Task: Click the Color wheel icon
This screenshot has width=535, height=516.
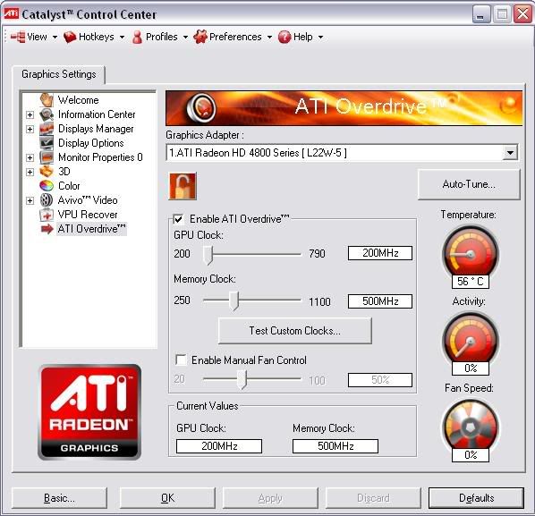Action: point(47,186)
